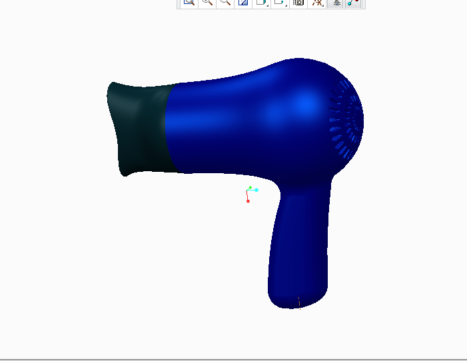Click the coordinate system triad

coord(252,194)
